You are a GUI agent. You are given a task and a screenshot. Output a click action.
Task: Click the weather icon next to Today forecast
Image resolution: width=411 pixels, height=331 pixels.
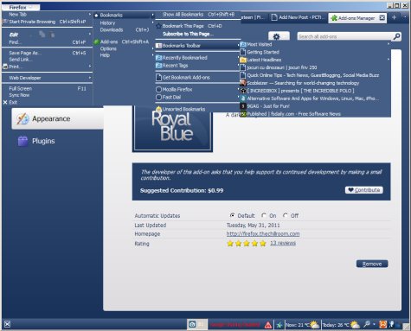click(x=356, y=325)
